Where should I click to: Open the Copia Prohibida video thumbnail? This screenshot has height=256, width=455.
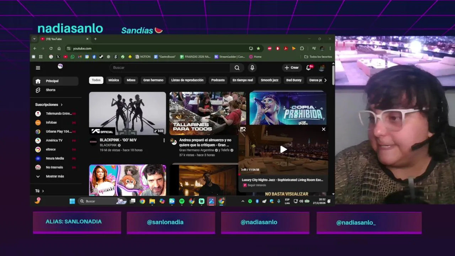tap(288, 108)
